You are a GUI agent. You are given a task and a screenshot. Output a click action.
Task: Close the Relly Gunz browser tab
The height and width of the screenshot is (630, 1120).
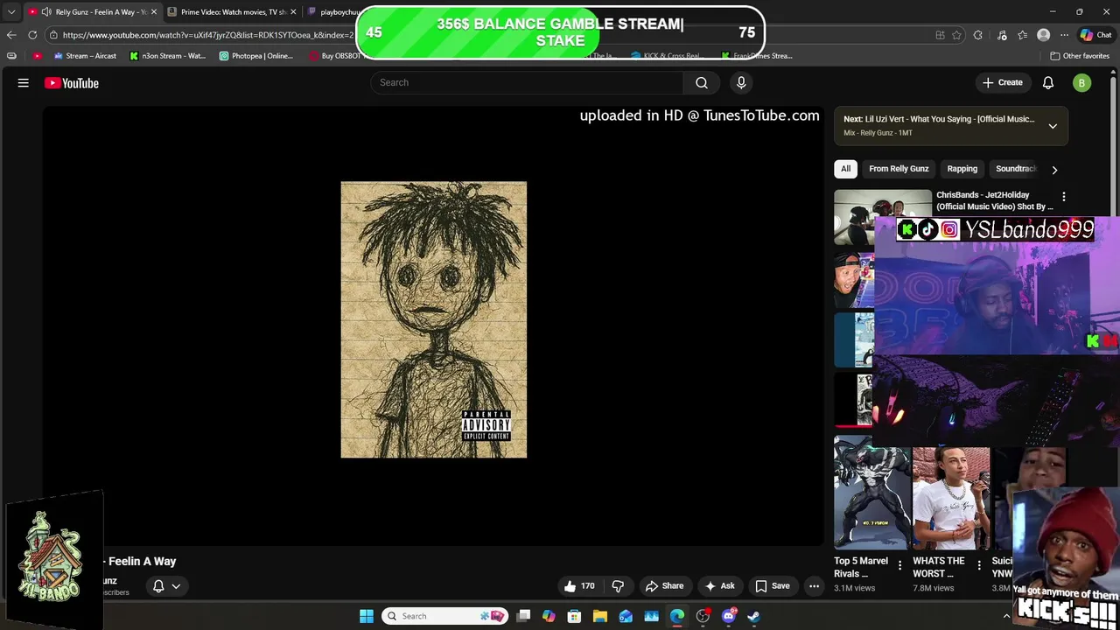[154, 12]
